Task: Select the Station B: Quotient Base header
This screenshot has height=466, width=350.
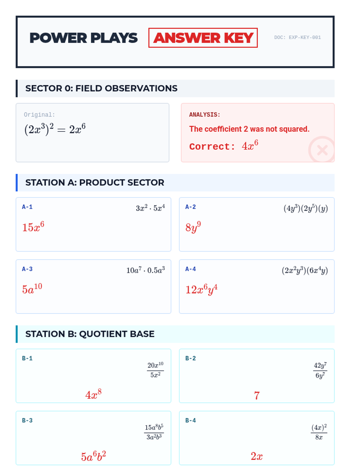Action: click(x=90, y=334)
